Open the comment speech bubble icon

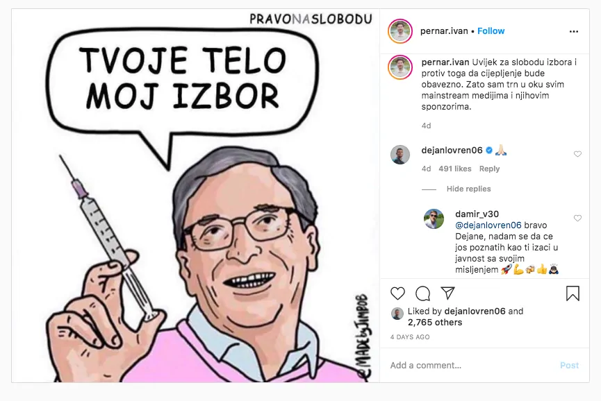tap(422, 293)
